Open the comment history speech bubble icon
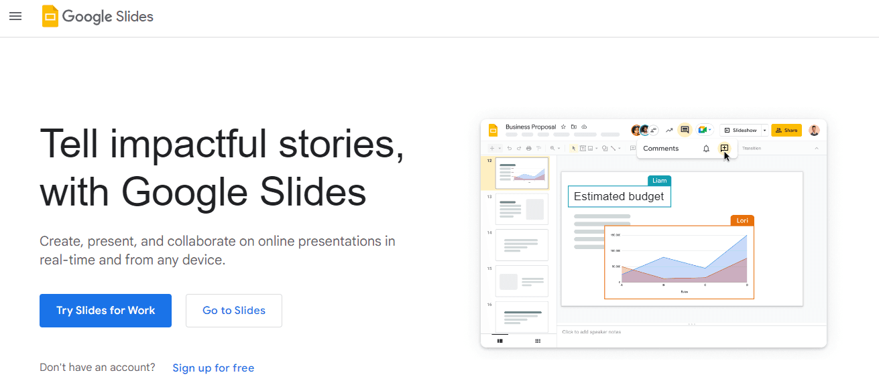 point(685,130)
